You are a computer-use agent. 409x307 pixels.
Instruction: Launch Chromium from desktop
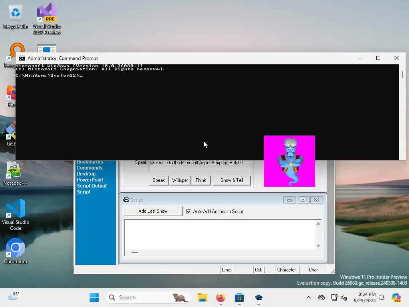point(16,251)
